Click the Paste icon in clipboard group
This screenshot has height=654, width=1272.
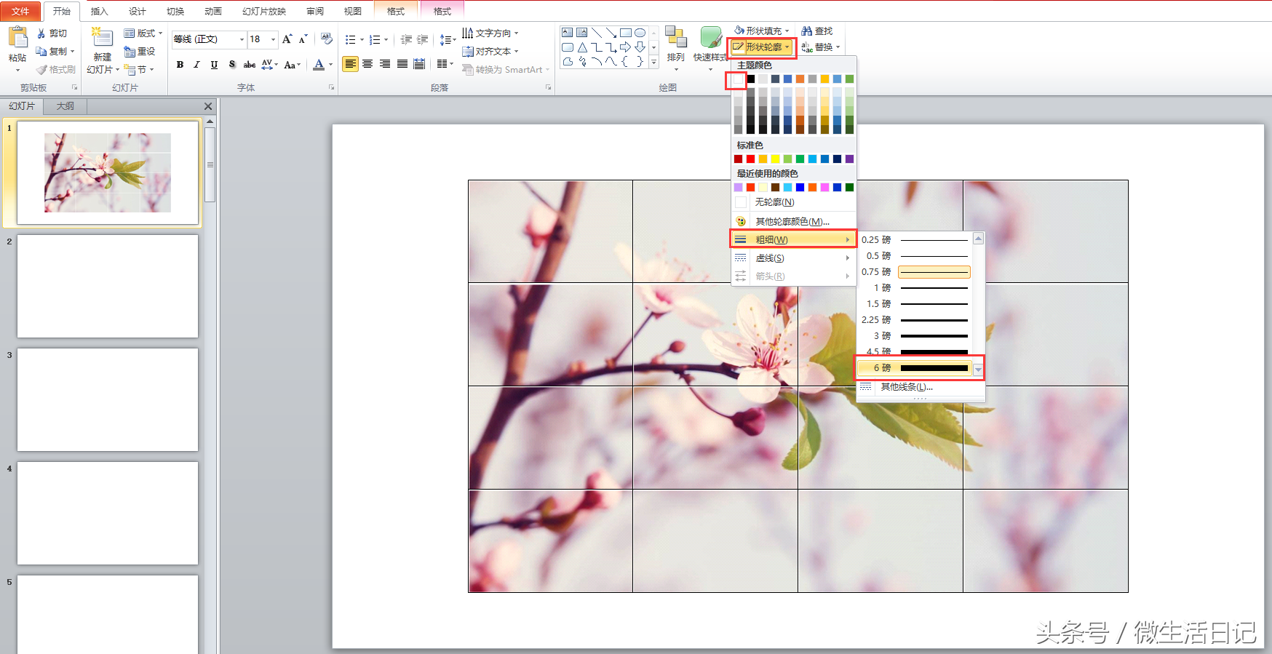[x=17, y=38]
